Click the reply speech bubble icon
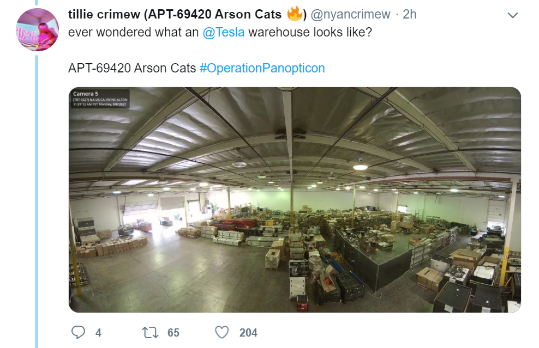This screenshot has width=539, height=348. 78,332
